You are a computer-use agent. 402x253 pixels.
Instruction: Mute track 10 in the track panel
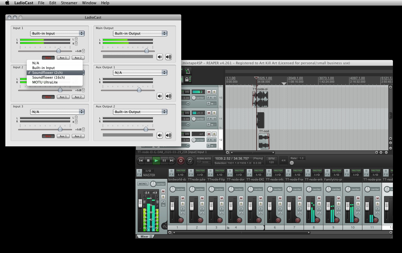[x=209, y=92]
